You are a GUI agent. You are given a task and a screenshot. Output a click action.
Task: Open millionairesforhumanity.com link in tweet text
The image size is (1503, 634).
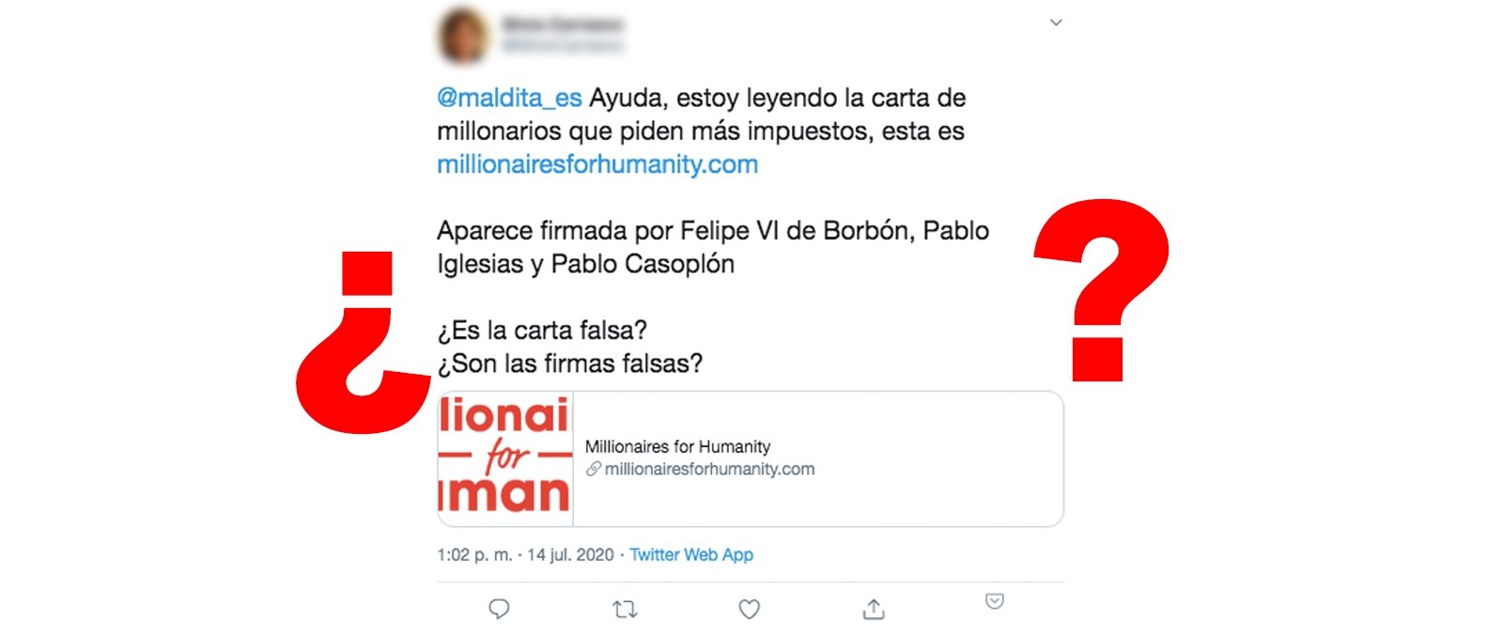click(597, 164)
